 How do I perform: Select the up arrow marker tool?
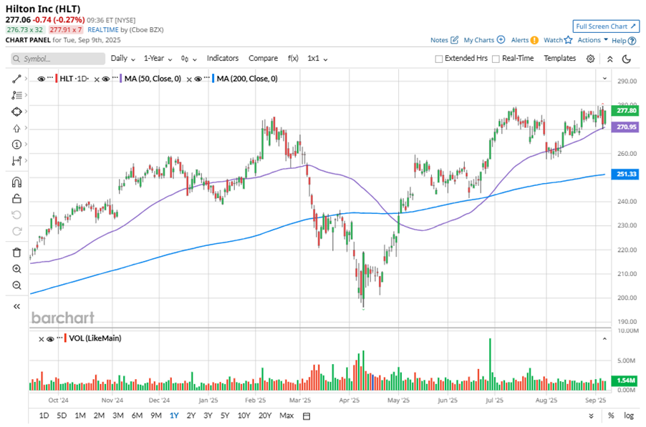(16, 128)
